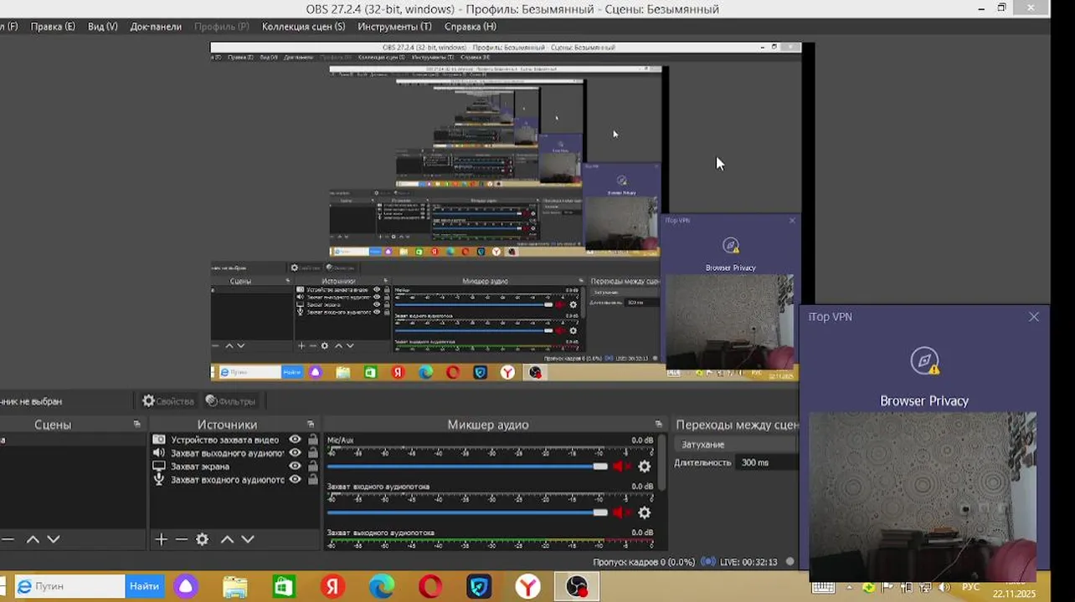This screenshot has height=602, width=1075.
Task: Pop out the Микшер аудио dock icon
Action: (x=659, y=425)
